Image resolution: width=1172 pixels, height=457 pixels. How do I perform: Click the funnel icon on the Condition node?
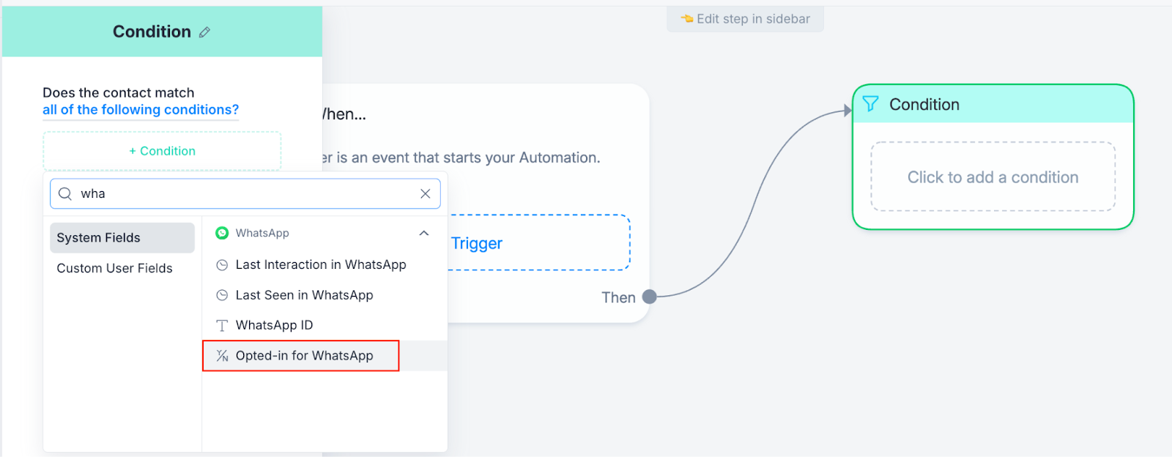pyautogui.click(x=870, y=104)
